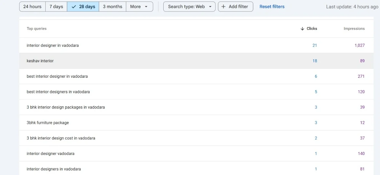
Task: Sort table by Impressions column
Action: (354, 29)
